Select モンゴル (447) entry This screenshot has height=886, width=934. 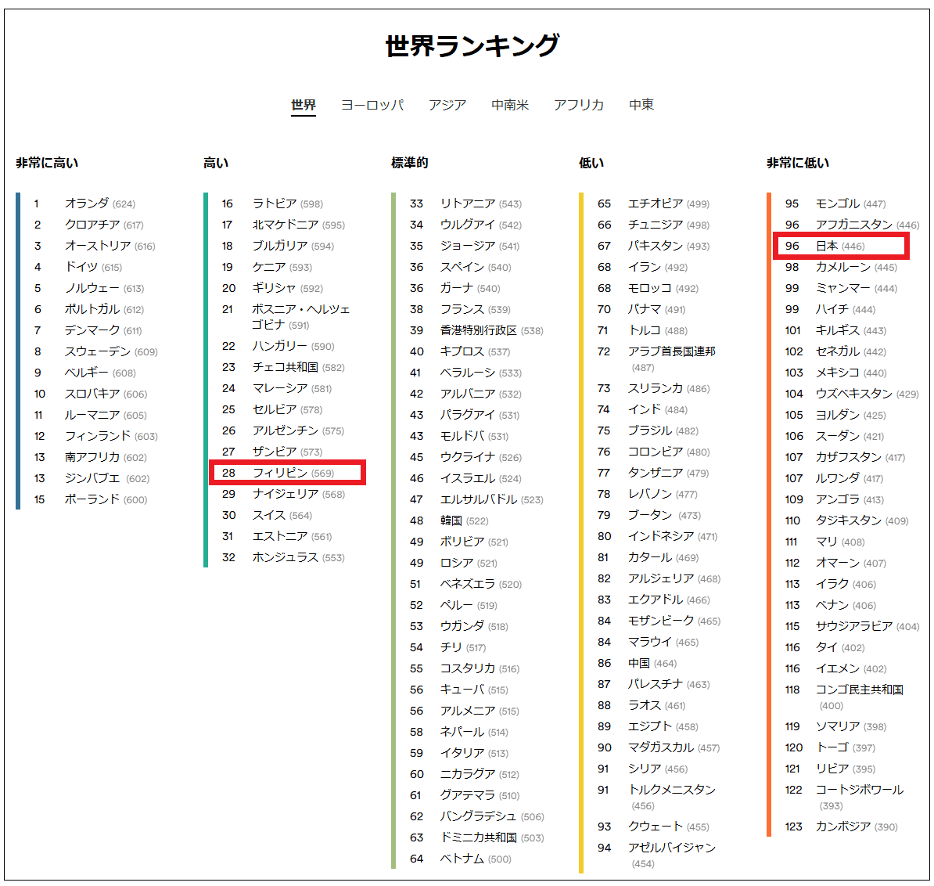coord(851,203)
